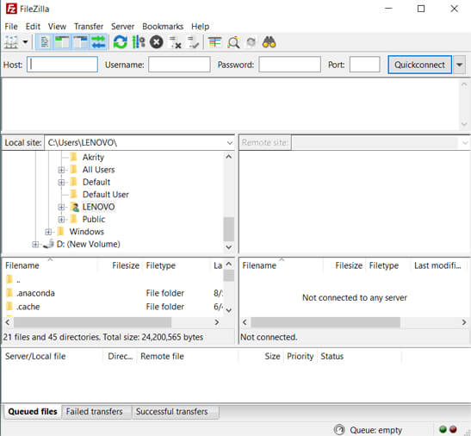Toggle message log display
The image size is (471, 436).
click(x=45, y=42)
